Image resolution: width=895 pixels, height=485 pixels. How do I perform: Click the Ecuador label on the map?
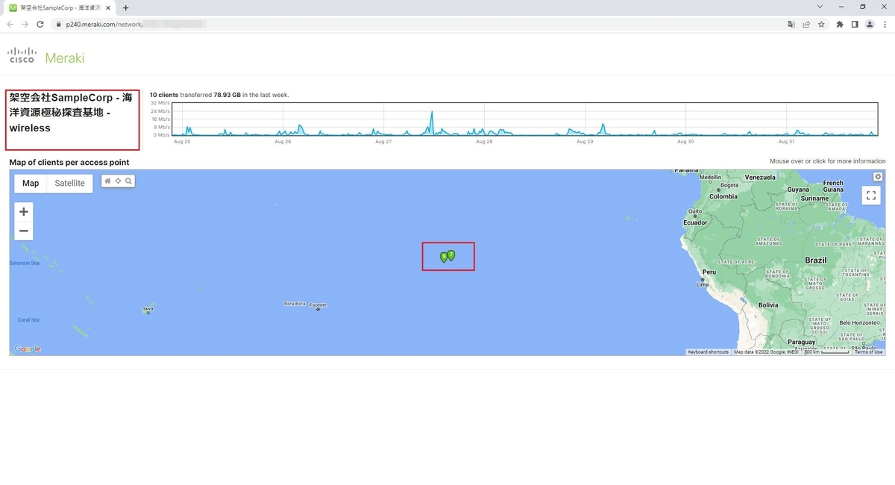(695, 222)
